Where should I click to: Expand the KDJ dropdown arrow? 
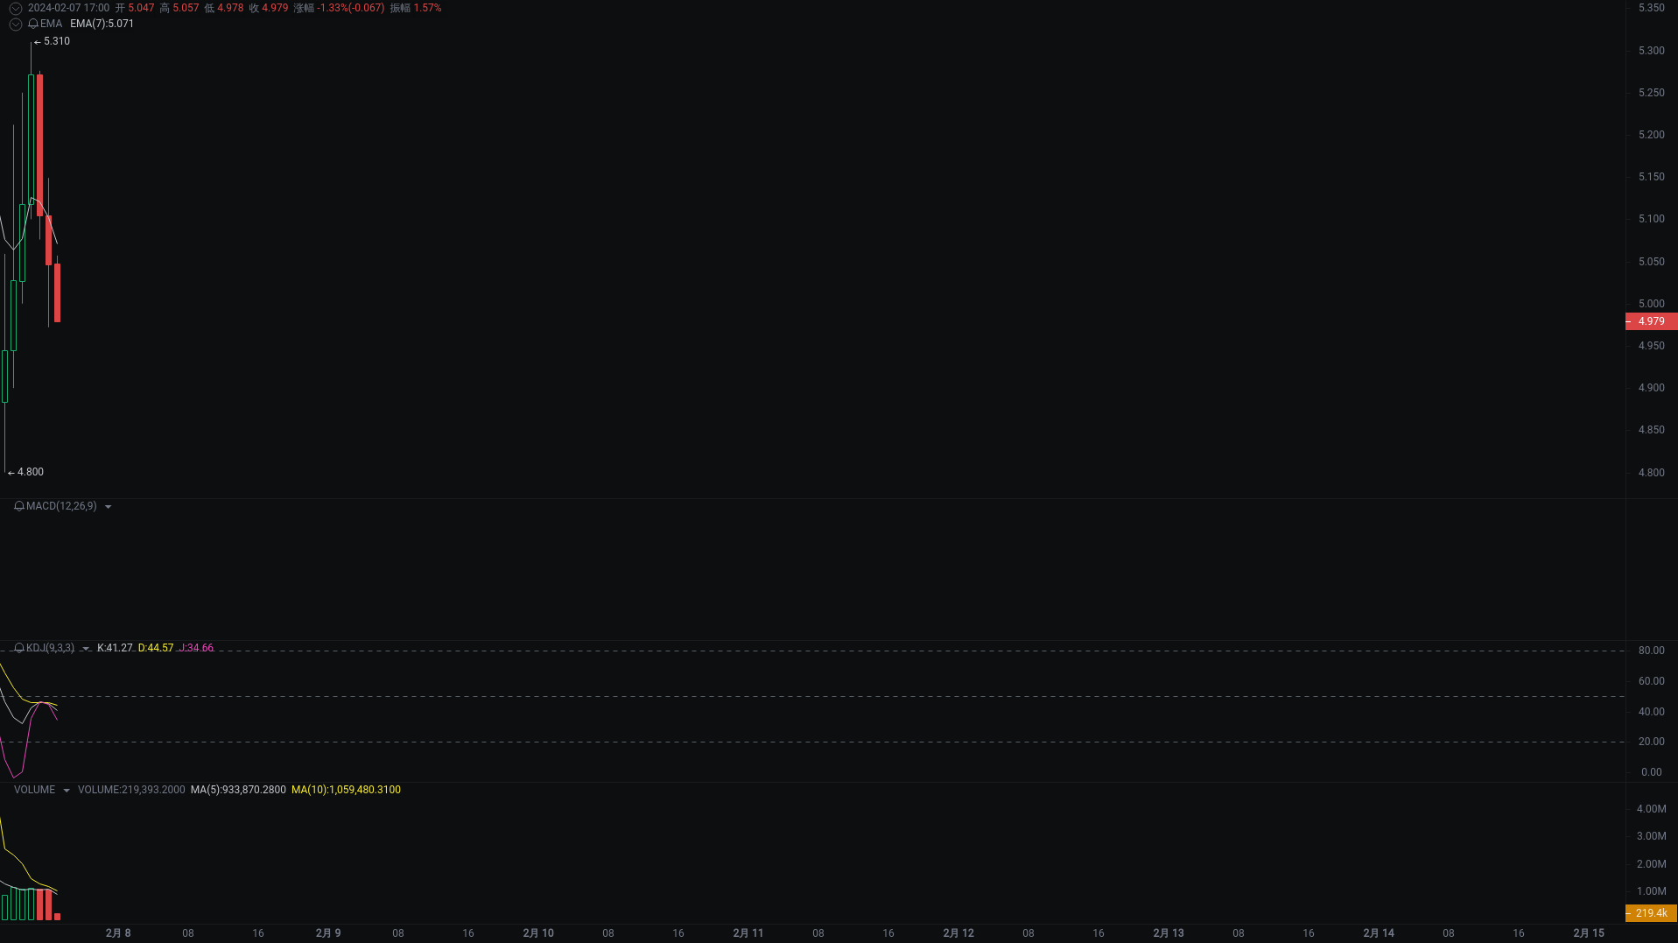click(85, 648)
